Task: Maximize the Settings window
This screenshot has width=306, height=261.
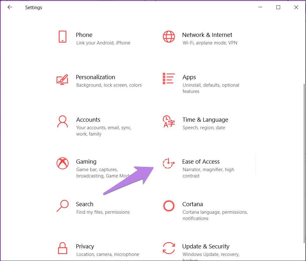Action: tap(278, 7)
